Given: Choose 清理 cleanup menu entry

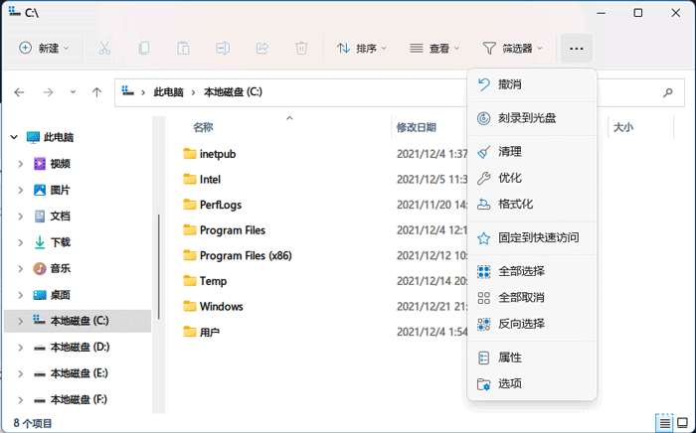Looking at the screenshot, I should [x=532, y=152].
